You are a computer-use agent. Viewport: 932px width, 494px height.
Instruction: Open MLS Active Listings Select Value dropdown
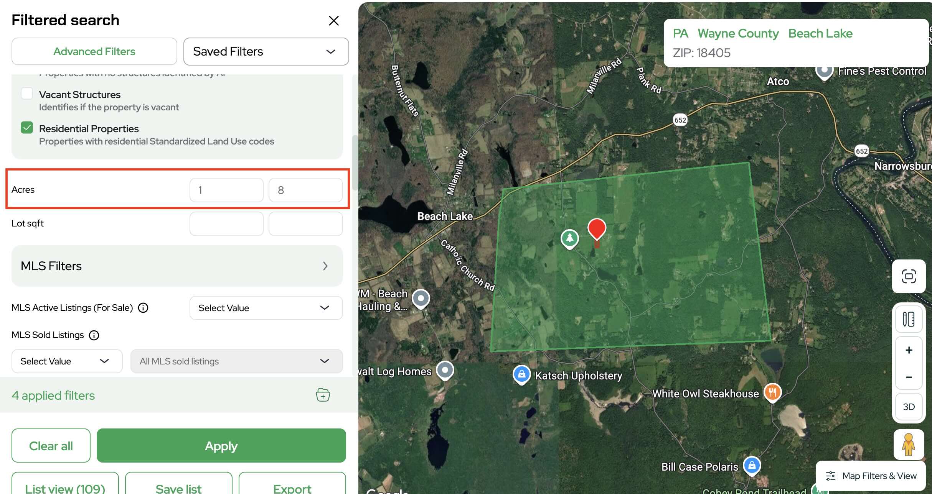(266, 308)
